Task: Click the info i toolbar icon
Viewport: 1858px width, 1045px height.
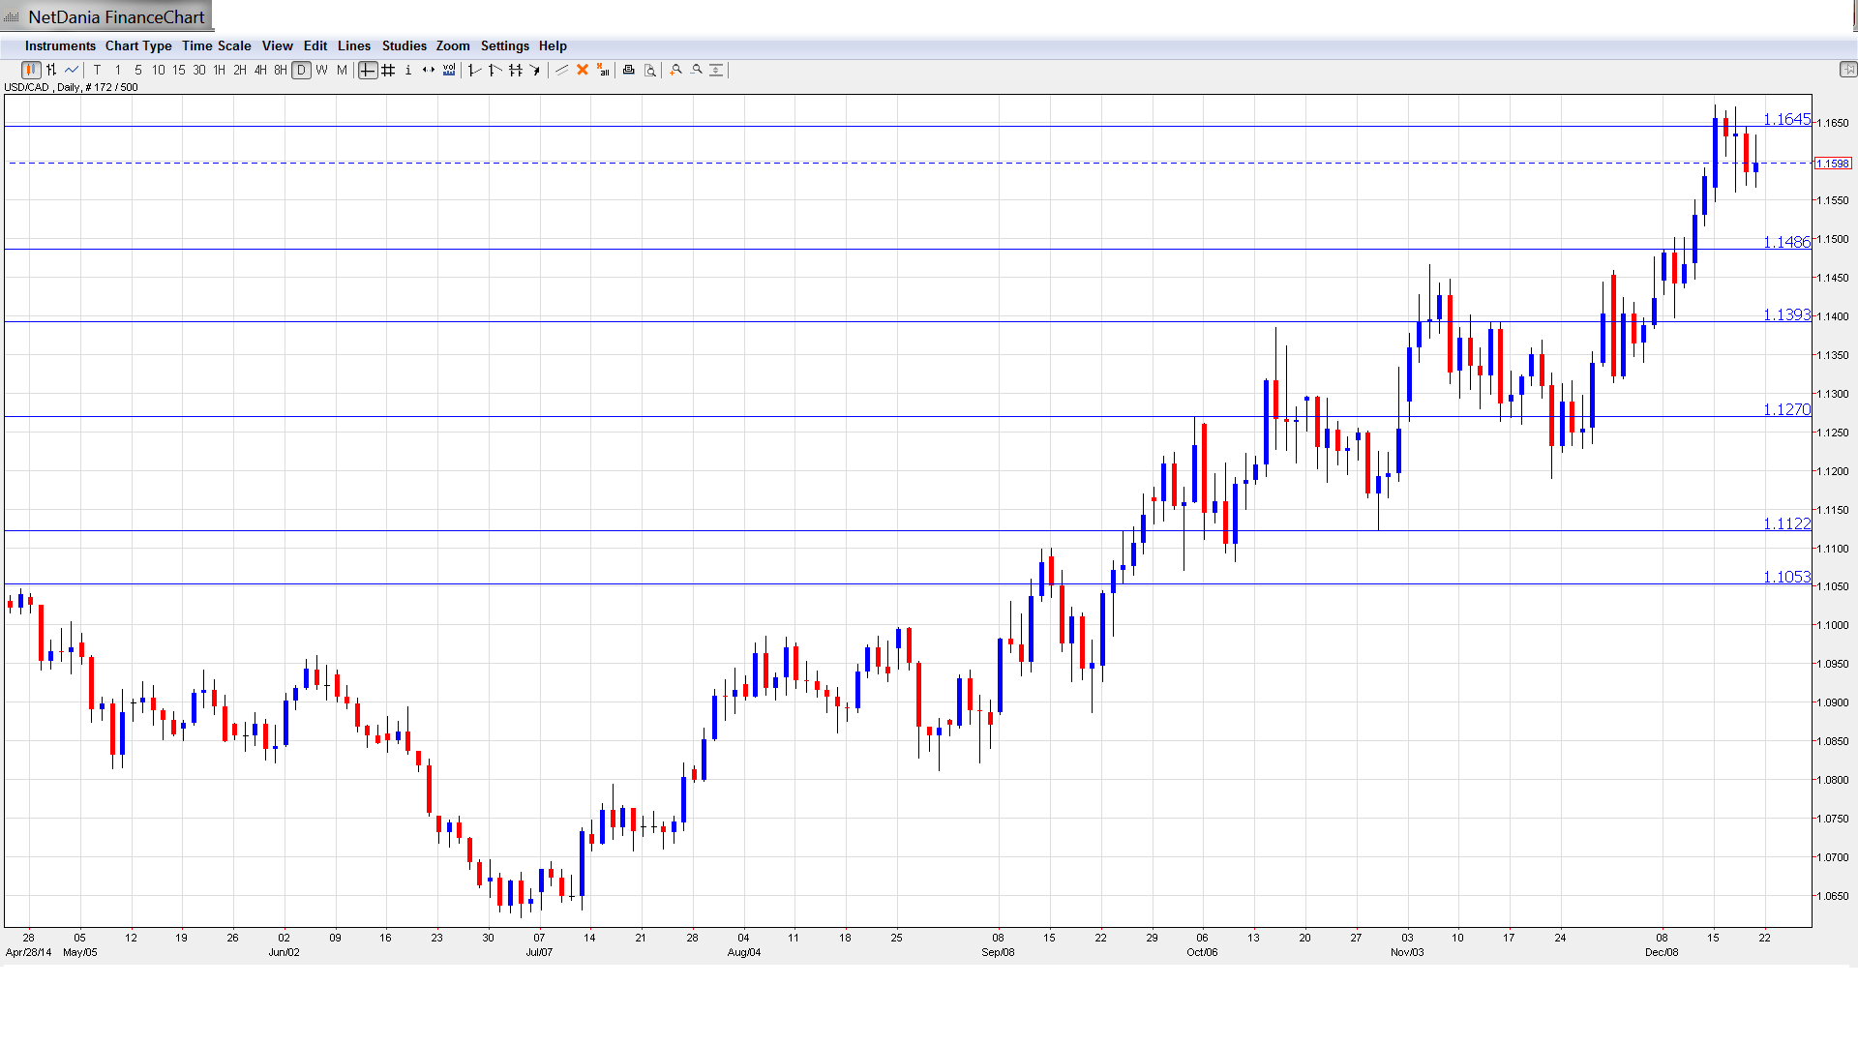Action: [408, 70]
